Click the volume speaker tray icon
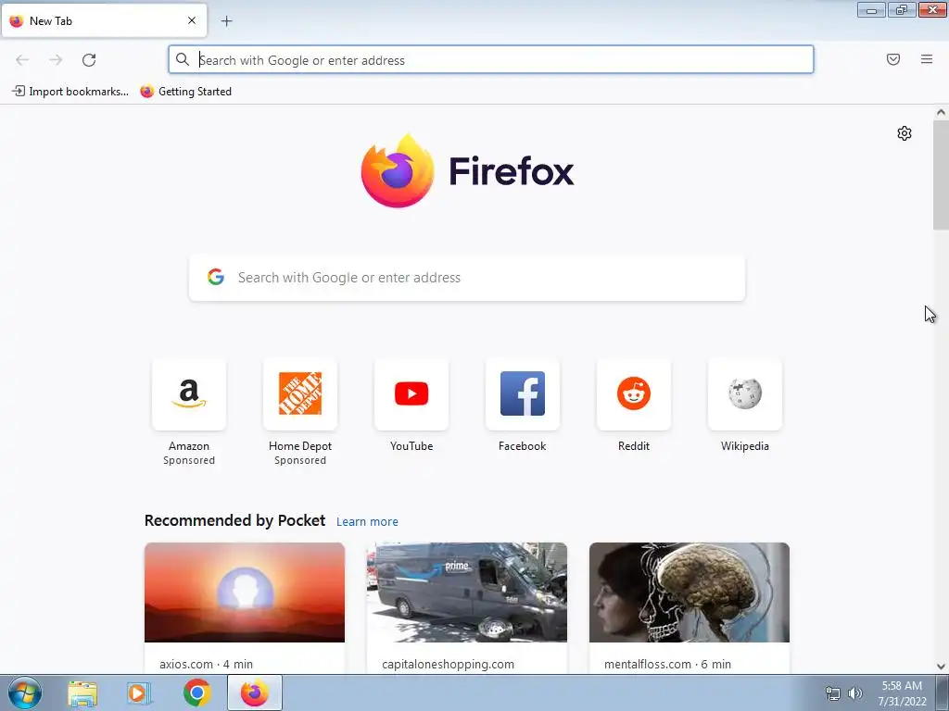Screen dimensions: 949x711 click(854, 693)
